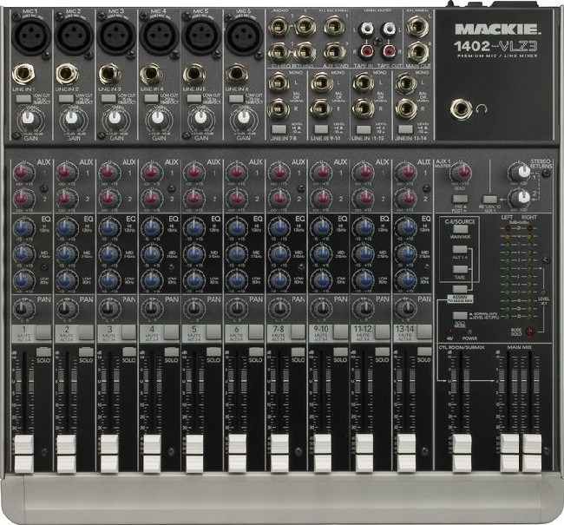
Task: Click the right TAPE IN RCA jack
Action: click(367, 51)
